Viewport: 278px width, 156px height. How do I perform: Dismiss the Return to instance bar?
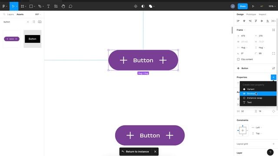(156, 152)
